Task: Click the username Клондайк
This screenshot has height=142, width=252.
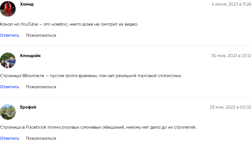Action: click(x=30, y=56)
